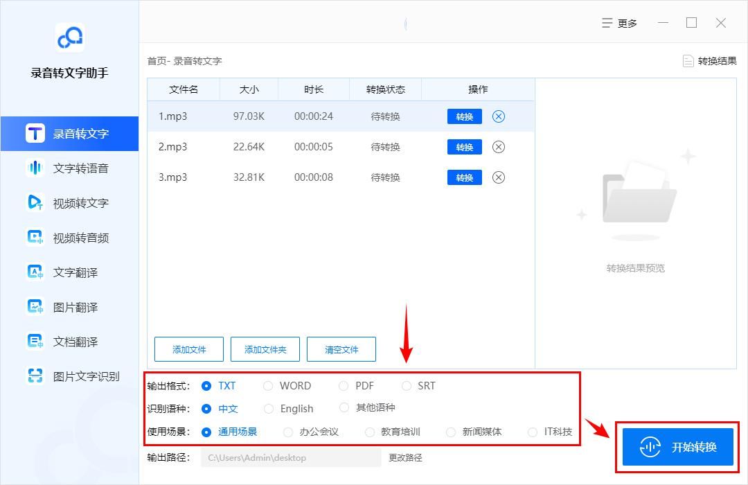Select the 2.mp3 file name
748x485 pixels.
coord(172,147)
